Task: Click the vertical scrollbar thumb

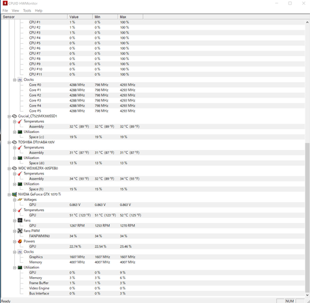Action: pyautogui.click(x=307, y=217)
